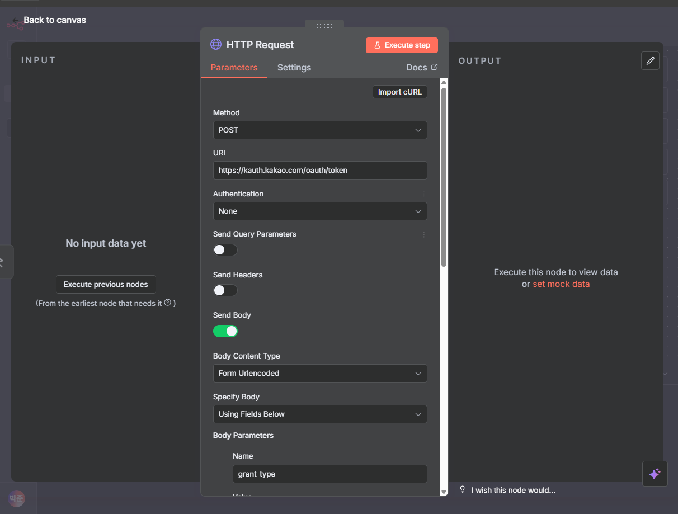
Task: Click the help icon beside earliest node hint
Action: coord(167,303)
